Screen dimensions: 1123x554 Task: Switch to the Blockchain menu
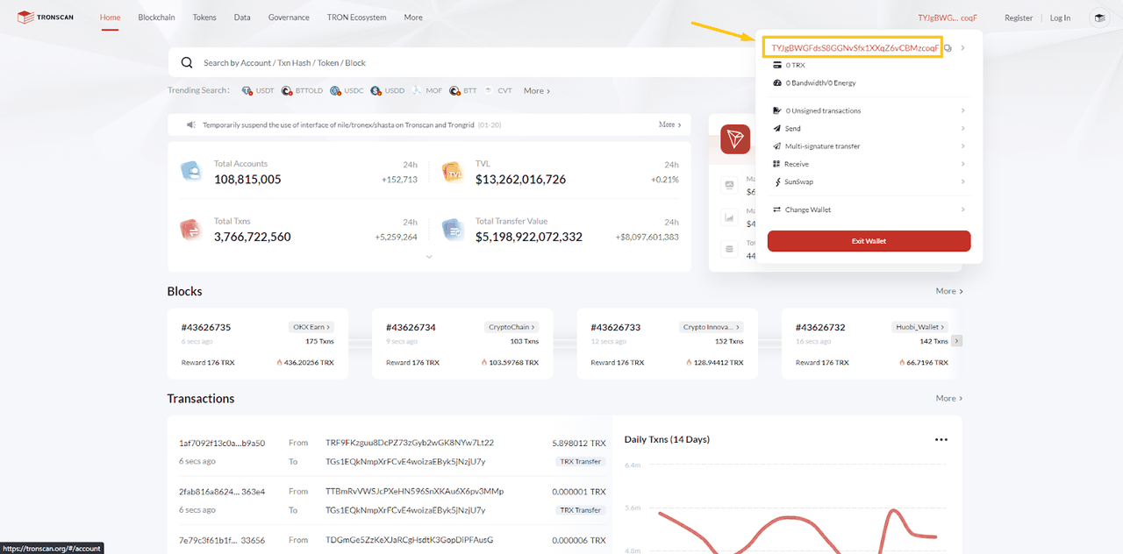tap(156, 17)
